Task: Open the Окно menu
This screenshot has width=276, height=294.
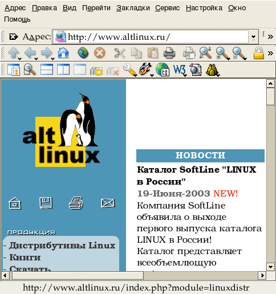Action: click(237, 8)
